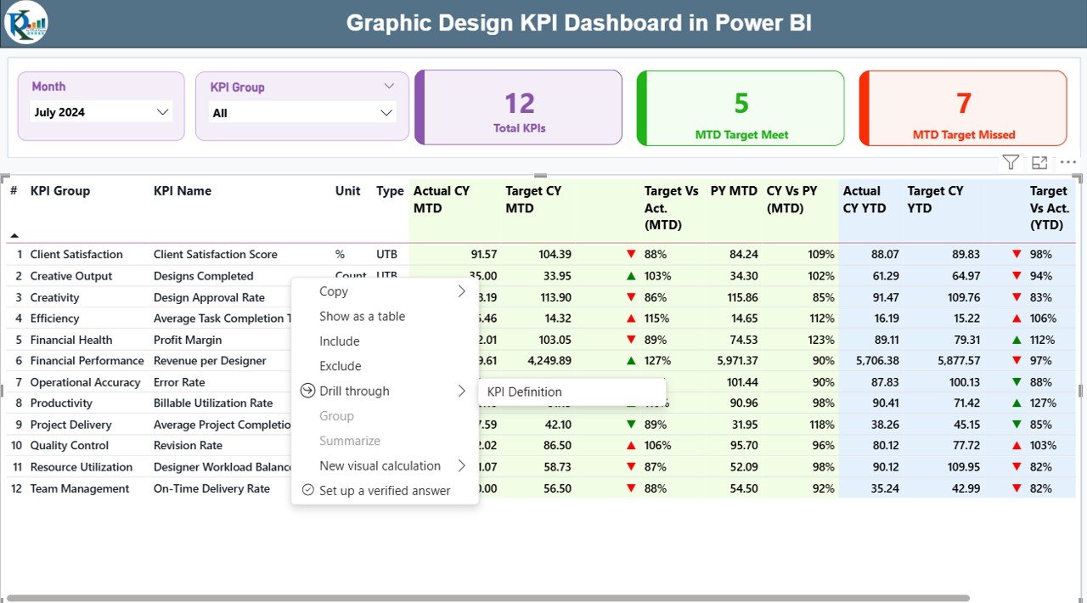The height and width of the screenshot is (603, 1087).
Task: Open the KPI Group dropdown set to All
Action: pos(301,111)
